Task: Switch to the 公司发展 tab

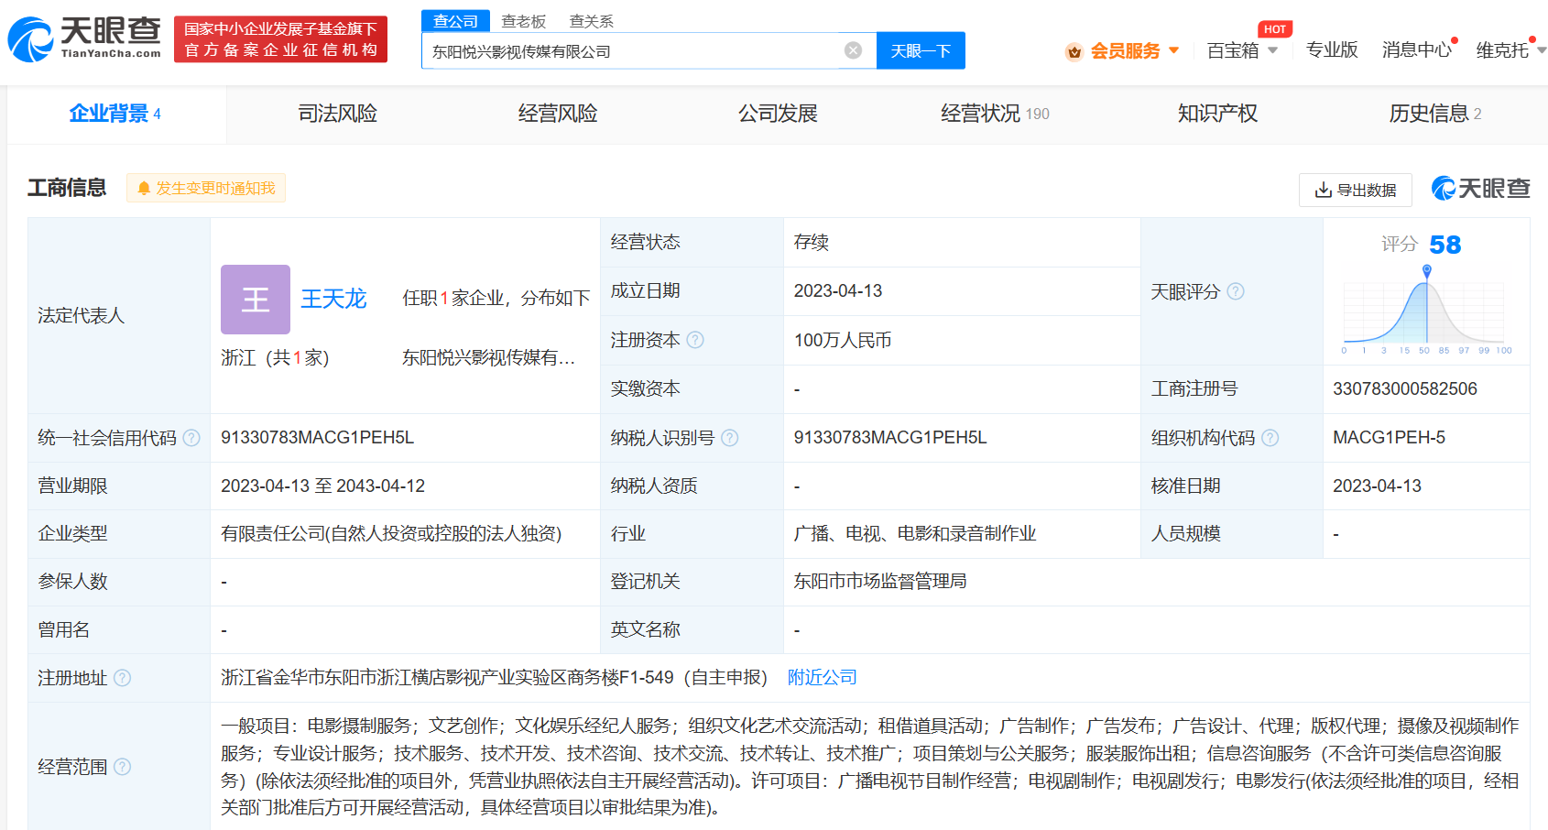Action: 778,114
